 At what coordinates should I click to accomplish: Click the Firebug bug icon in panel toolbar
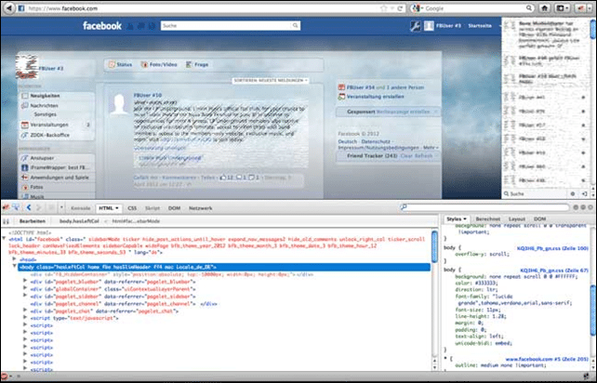coord(6,207)
